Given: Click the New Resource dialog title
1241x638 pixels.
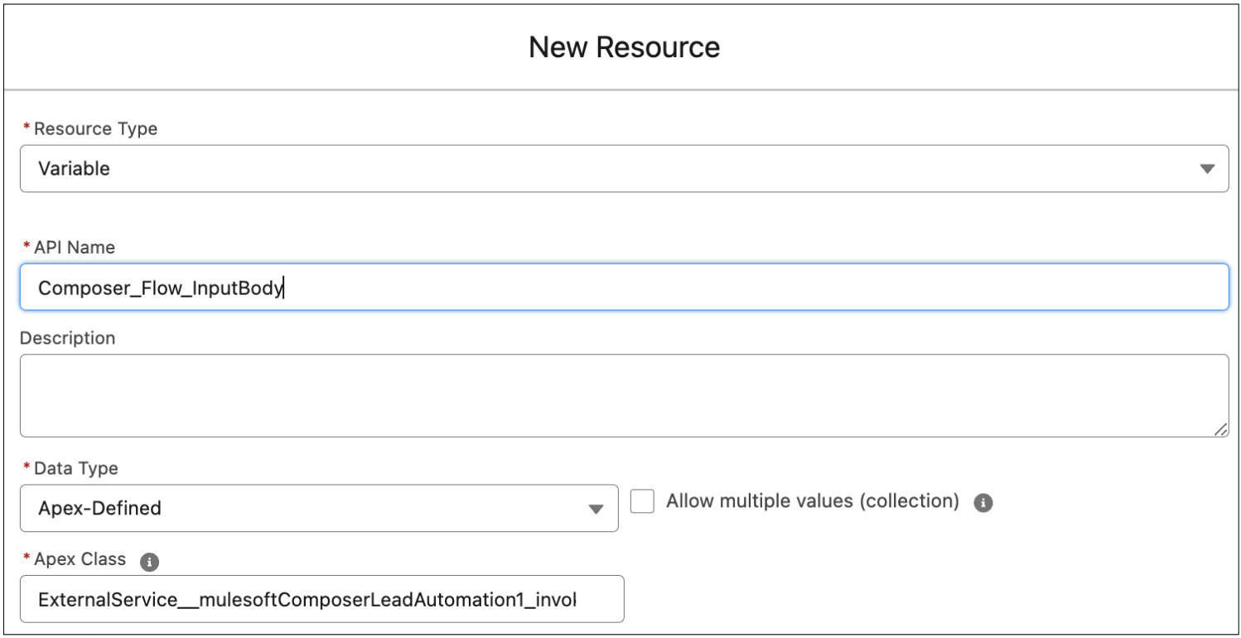Looking at the screenshot, I should (x=624, y=47).
